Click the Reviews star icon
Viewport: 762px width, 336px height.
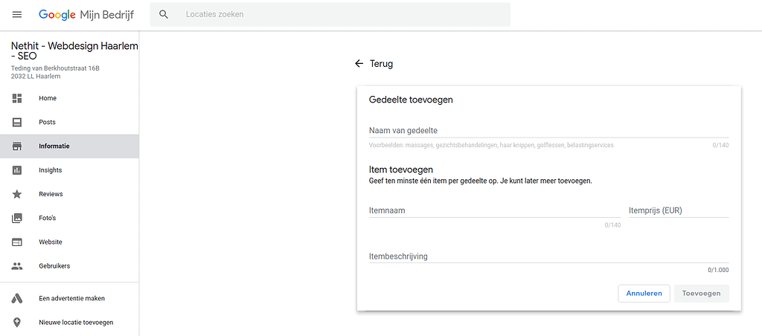pyautogui.click(x=17, y=194)
